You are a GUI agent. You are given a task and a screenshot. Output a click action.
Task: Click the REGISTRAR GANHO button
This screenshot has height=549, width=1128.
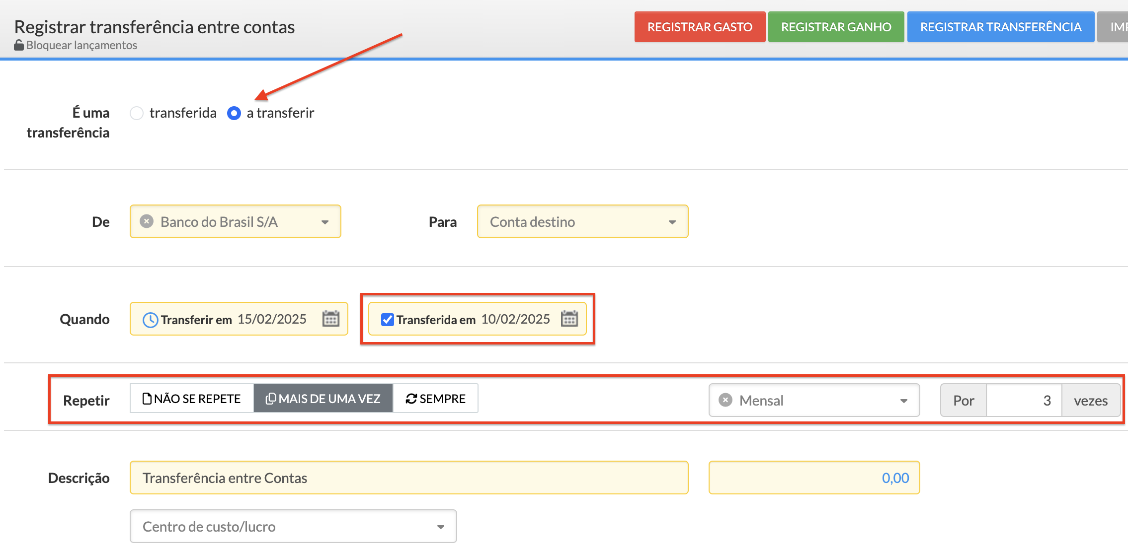pos(836,27)
